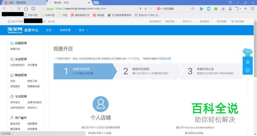This screenshot has height=136, width=257.
Task: Open the 手机书签 bookmark
Action: pyautogui.click(x=31, y=15)
